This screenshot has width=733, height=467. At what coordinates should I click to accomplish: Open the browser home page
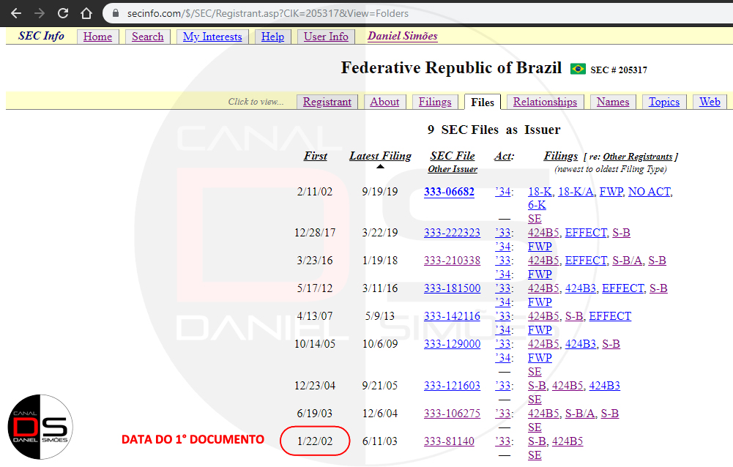pyautogui.click(x=86, y=13)
